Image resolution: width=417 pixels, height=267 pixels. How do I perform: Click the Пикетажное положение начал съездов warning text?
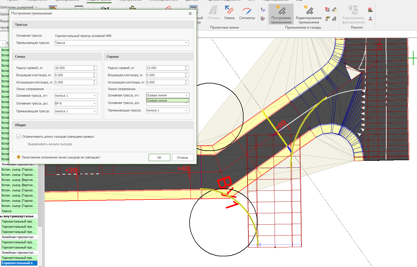pyautogui.click(x=61, y=158)
